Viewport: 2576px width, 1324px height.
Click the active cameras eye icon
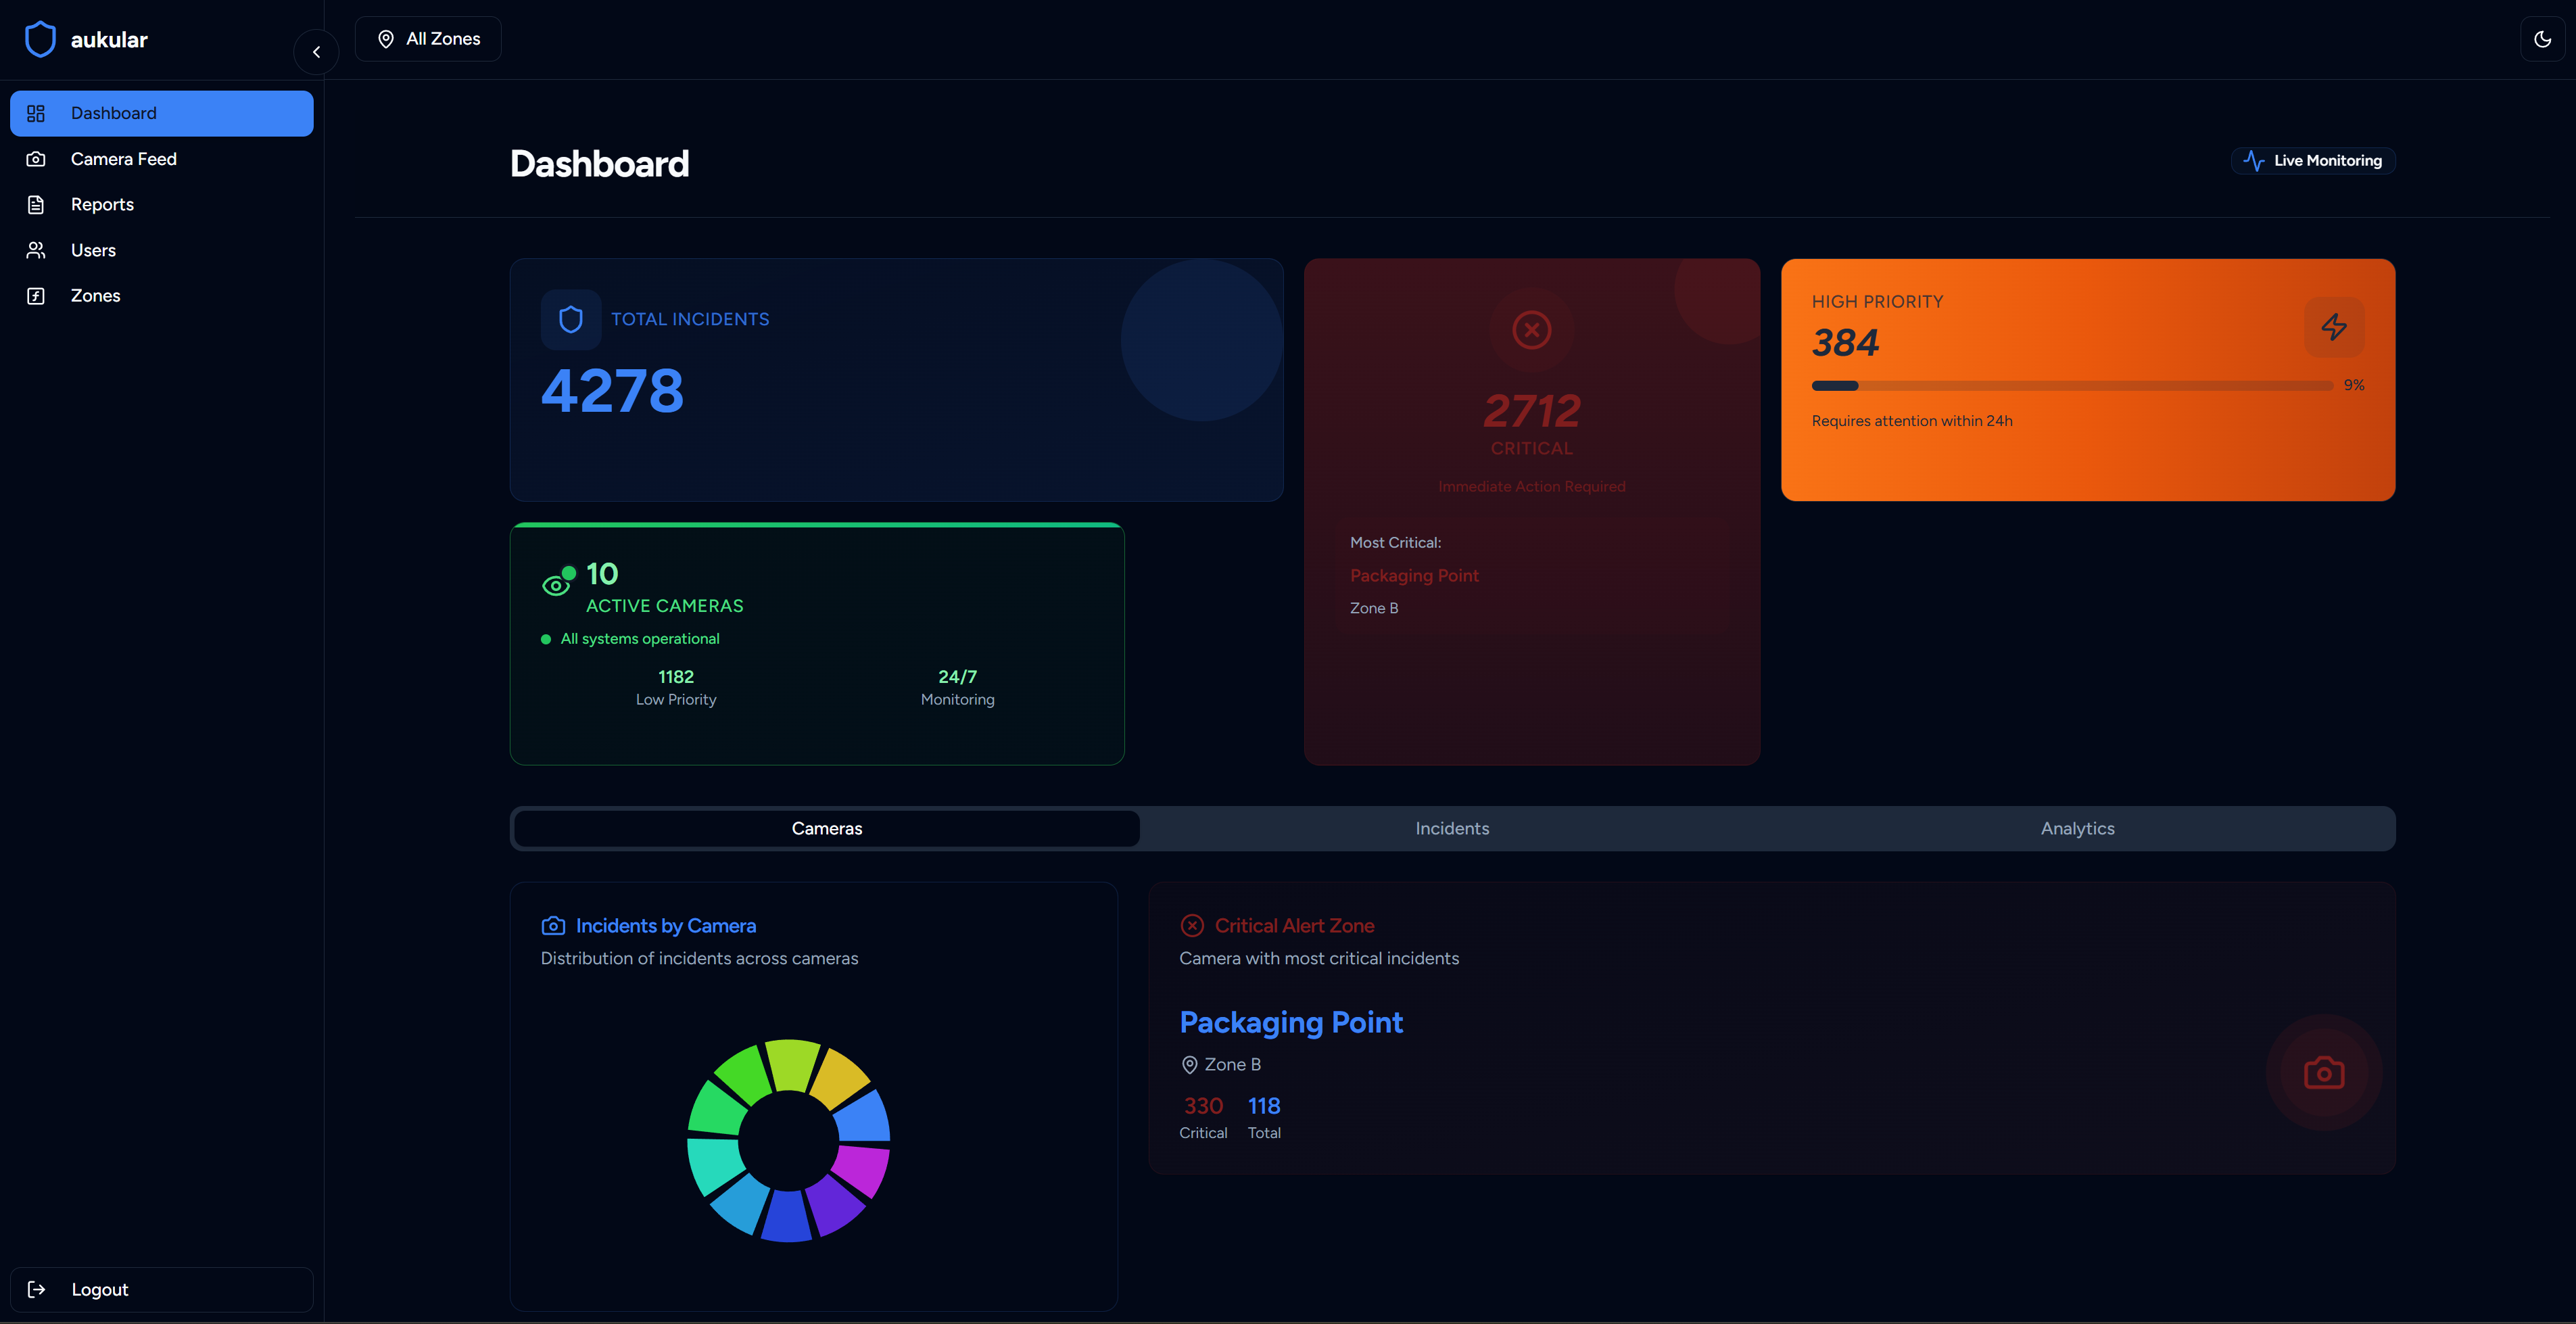point(556,585)
